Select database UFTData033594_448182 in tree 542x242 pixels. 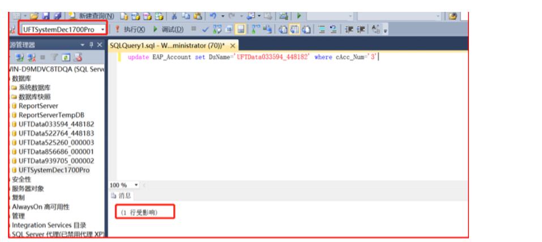56,124
